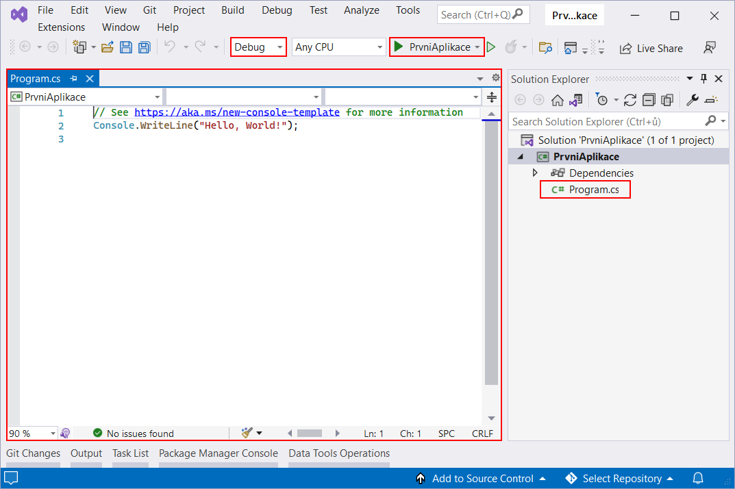
Task: Click the No issues found indicator
Action: [x=134, y=434]
